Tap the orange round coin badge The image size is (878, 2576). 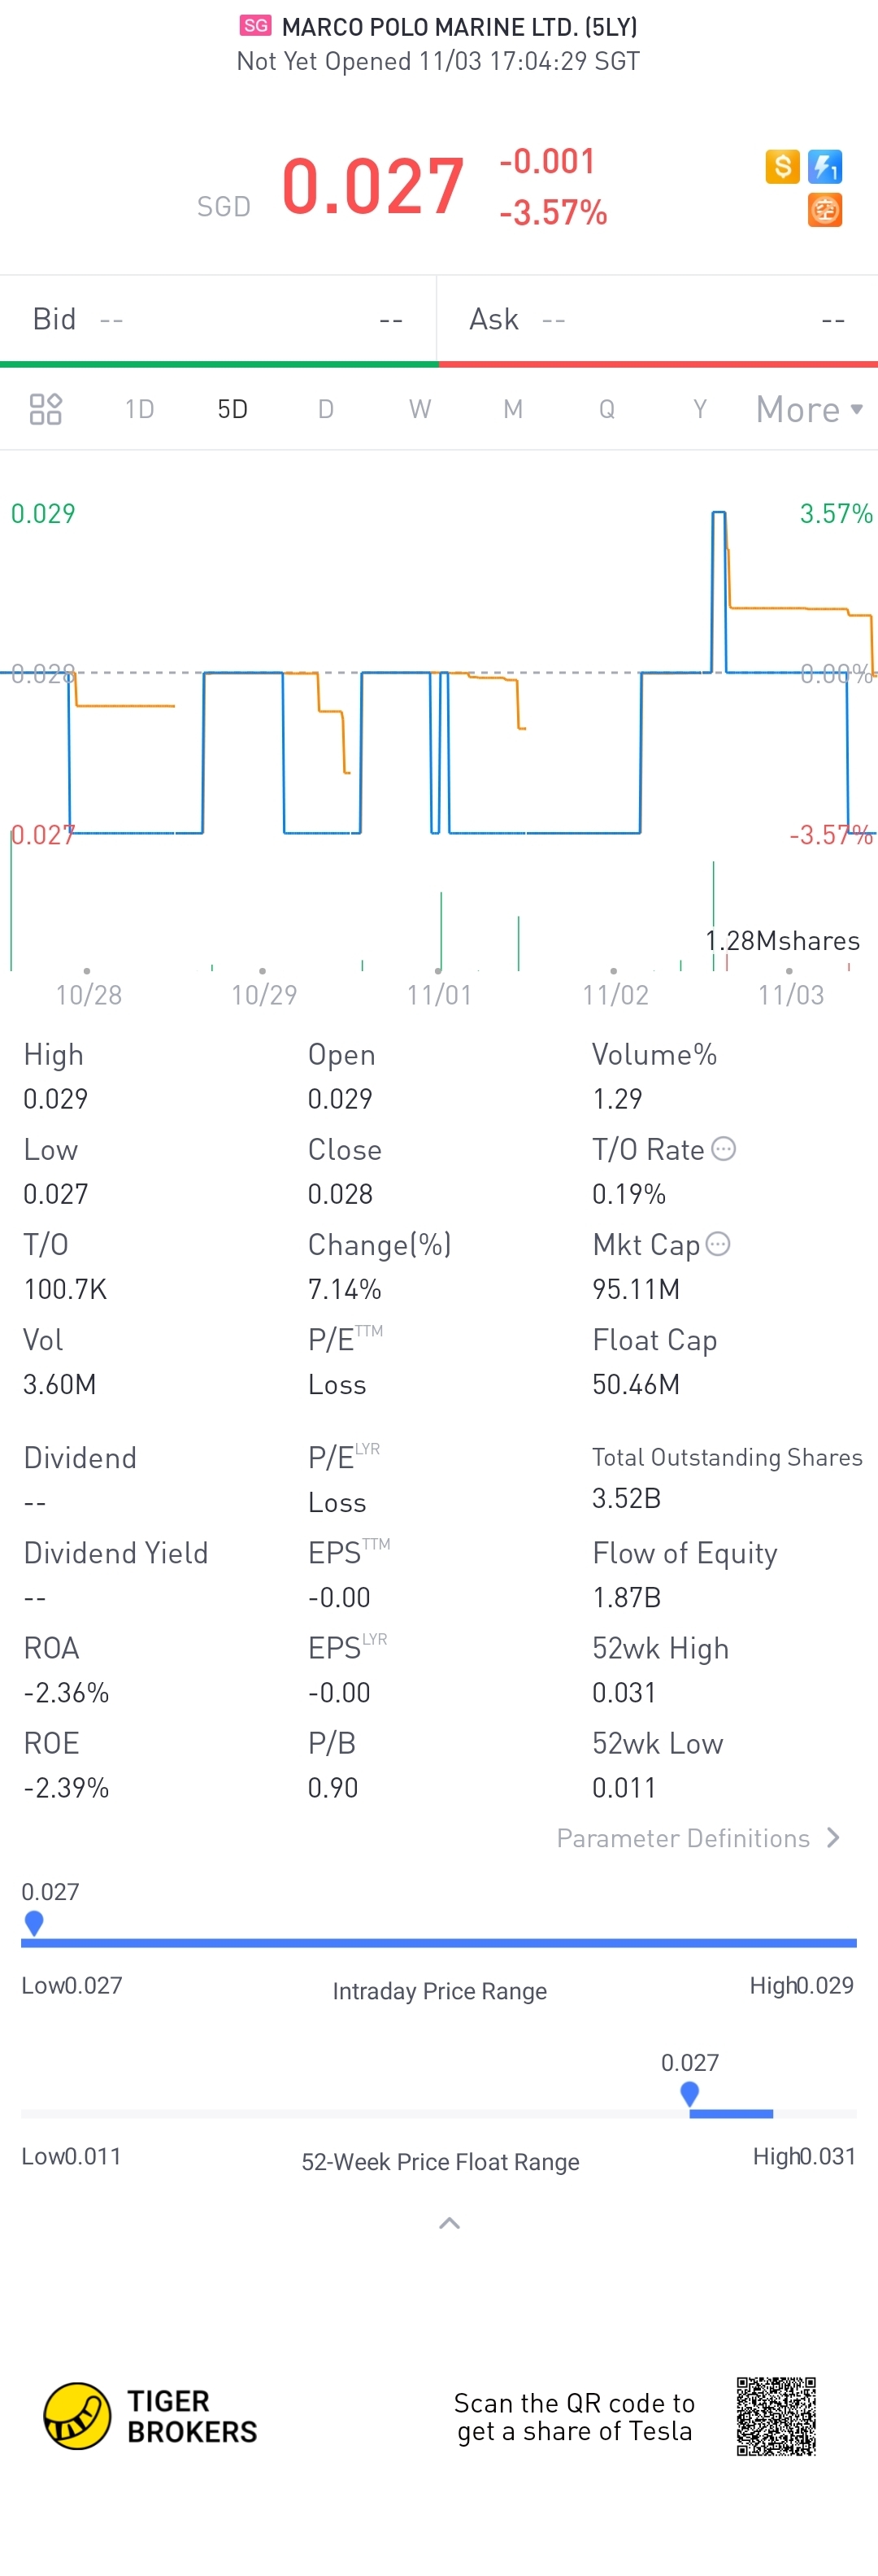pyautogui.click(x=825, y=210)
